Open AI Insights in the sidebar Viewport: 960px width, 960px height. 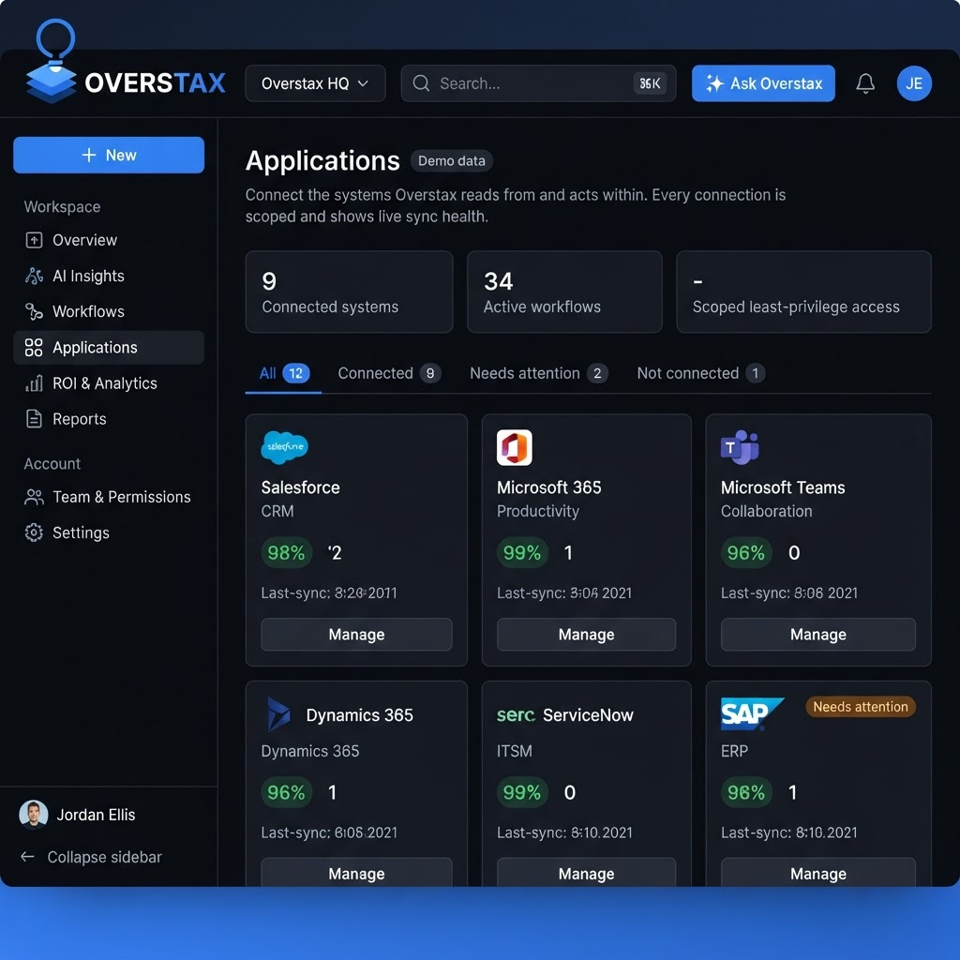(x=109, y=277)
